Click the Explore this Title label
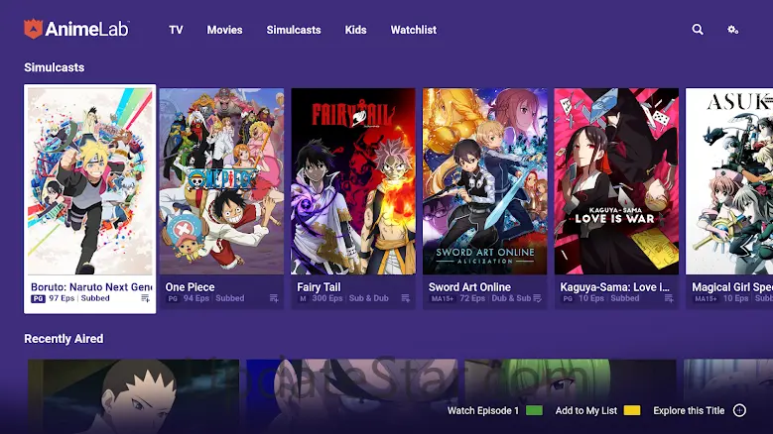 (689, 410)
